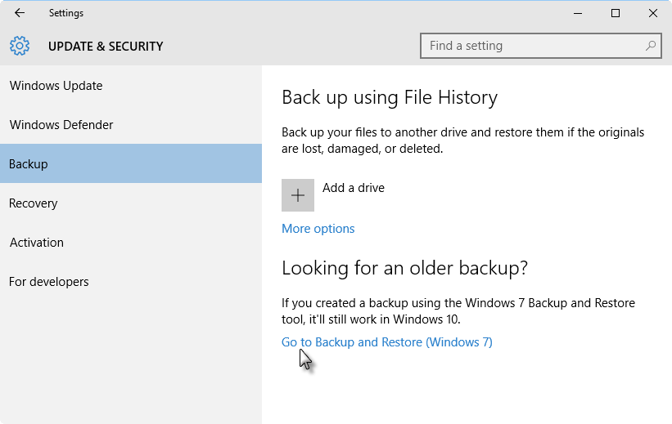Click the Back up using File History heading
The width and height of the screenshot is (672, 424).
tap(390, 98)
